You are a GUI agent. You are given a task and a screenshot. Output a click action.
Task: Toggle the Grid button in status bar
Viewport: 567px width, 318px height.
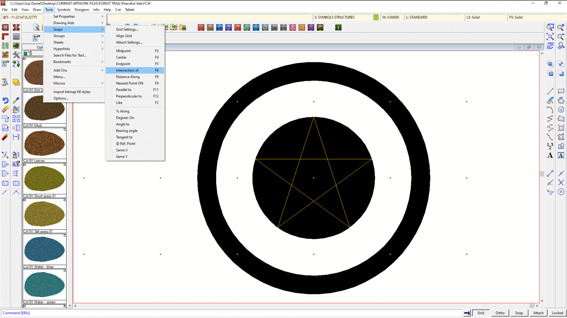(x=481, y=313)
